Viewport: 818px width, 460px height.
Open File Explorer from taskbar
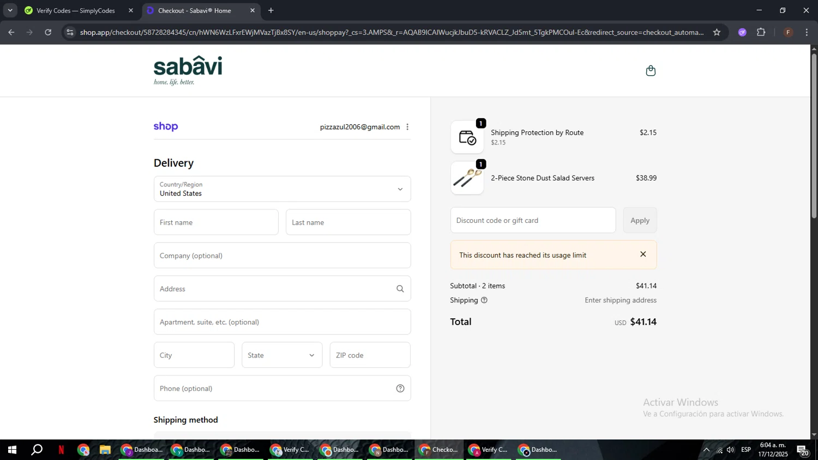pos(105,450)
